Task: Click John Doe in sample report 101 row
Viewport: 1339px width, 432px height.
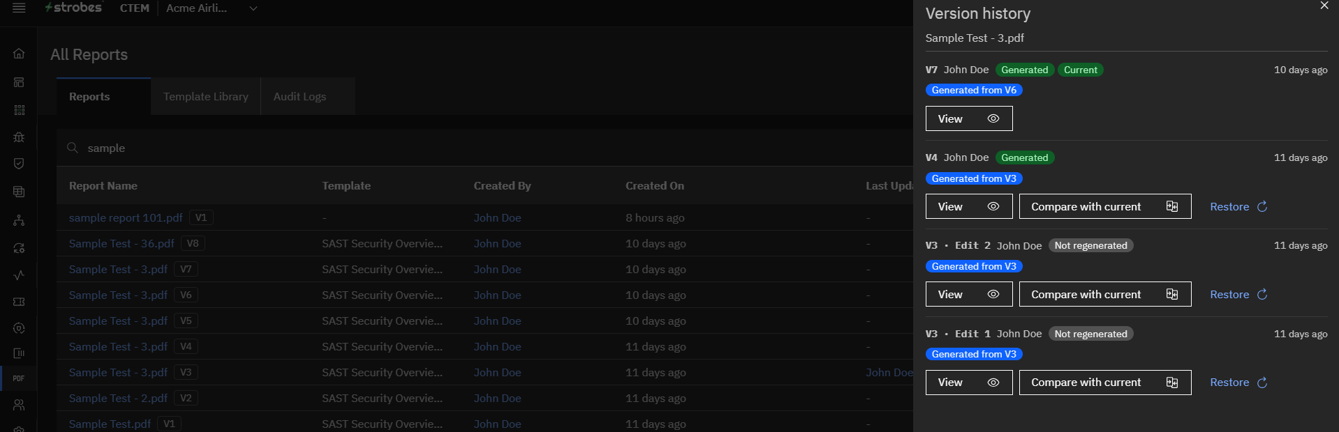Action: click(497, 218)
